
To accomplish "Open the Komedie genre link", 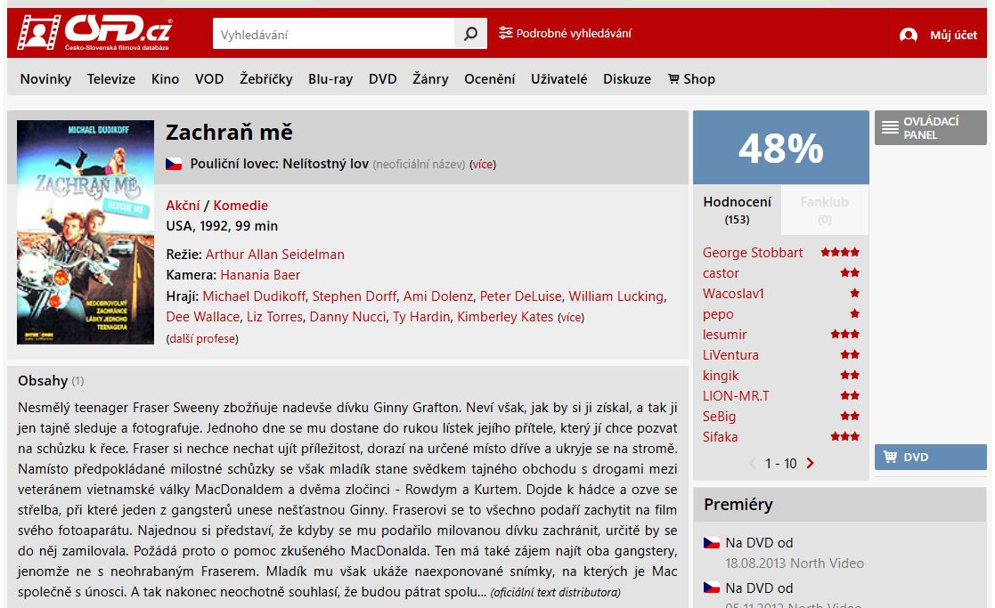I will pyautogui.click(x=241, y=206).
